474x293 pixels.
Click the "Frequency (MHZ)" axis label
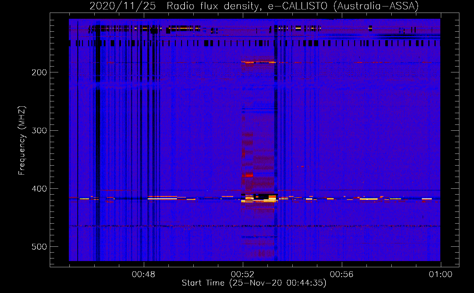[x=22, y=141]
